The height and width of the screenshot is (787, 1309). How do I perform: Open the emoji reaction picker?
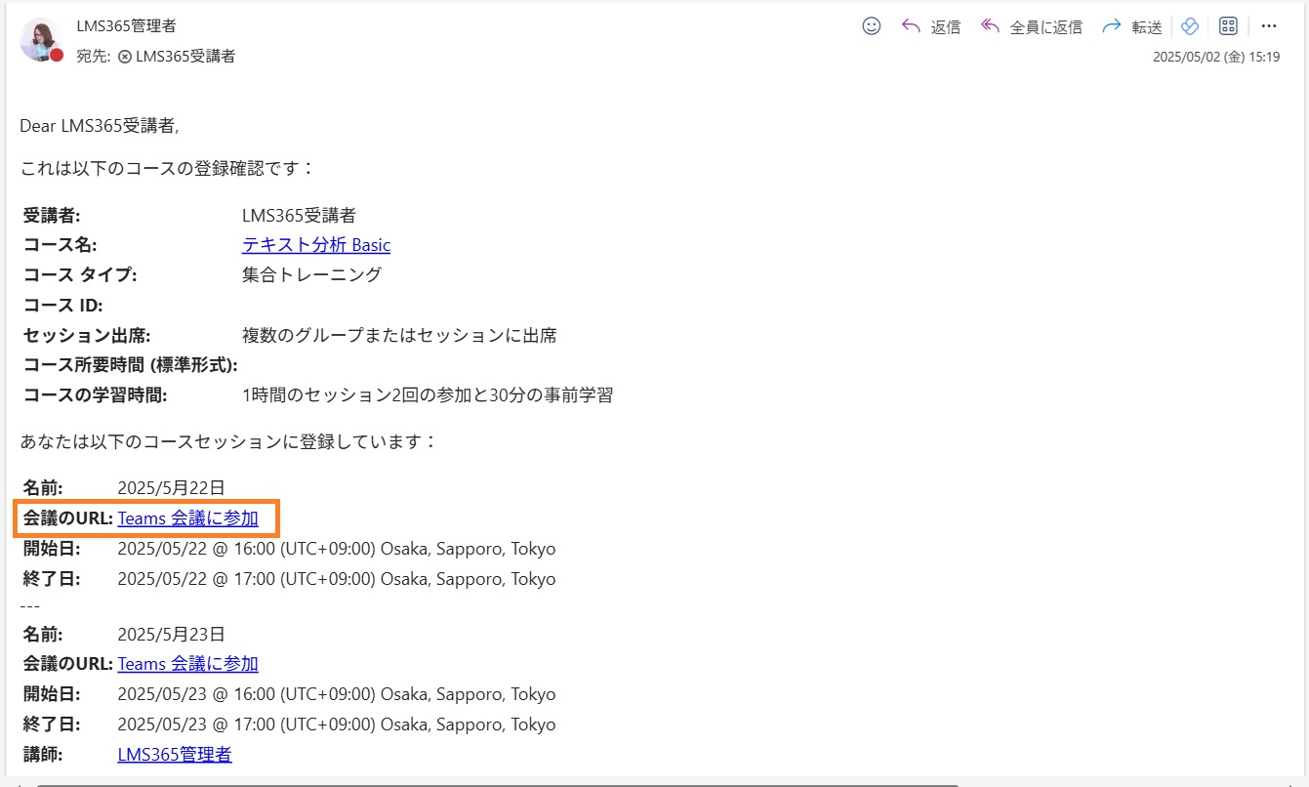click(872, 26)
